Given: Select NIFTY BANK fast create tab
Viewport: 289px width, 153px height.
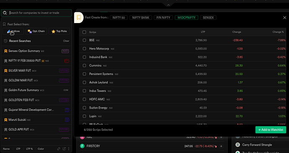Looking at the screenshot, I should click(141, 18).
